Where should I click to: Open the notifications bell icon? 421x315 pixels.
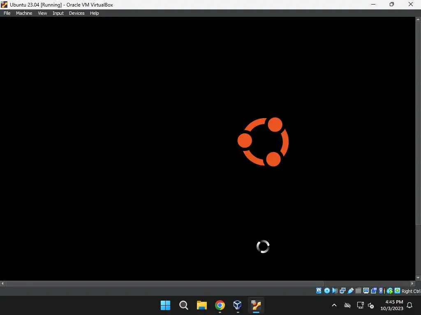coord(410,305)
